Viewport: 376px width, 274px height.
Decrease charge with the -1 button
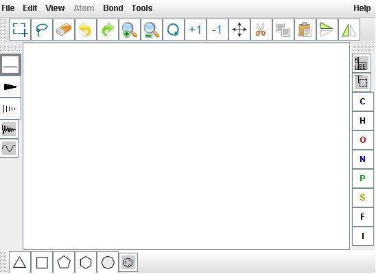[x=218, y=30]
